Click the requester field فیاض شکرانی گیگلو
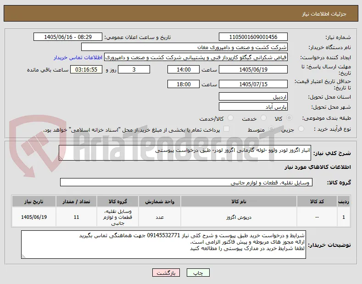This screenshot has width=362, height=284. coord(196,57)
